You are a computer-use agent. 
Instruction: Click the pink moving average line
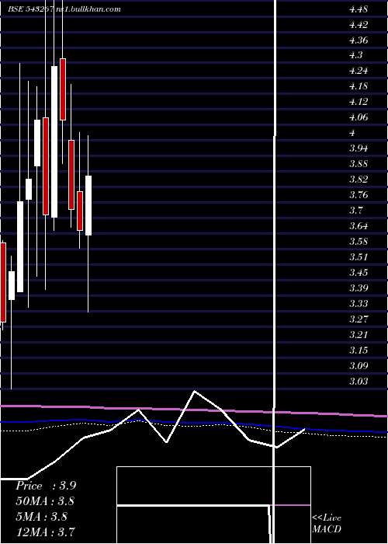[x=194, y=410]
